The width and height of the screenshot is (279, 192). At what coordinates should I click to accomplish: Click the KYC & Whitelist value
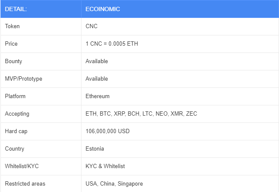pos(105,166)
